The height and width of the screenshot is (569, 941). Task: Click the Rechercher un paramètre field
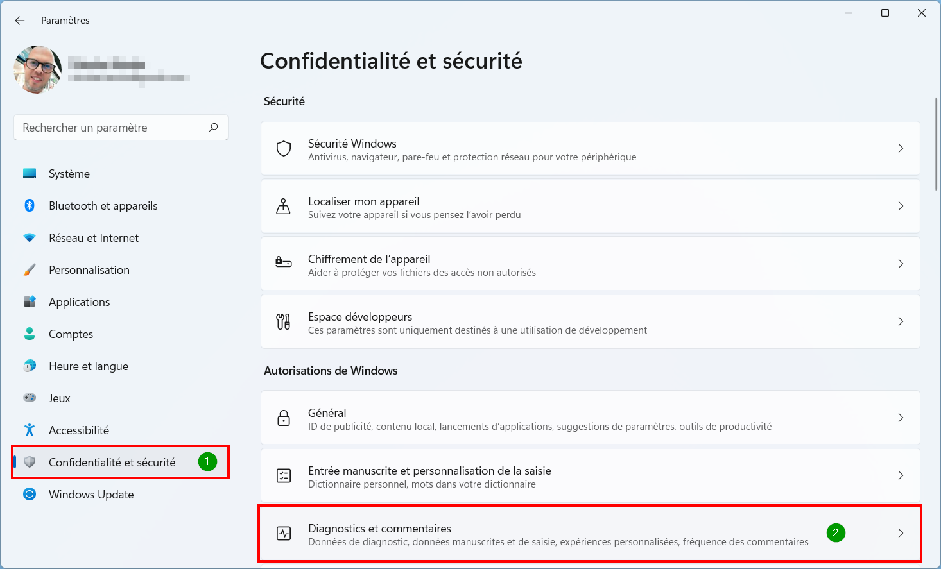(121, 127)
